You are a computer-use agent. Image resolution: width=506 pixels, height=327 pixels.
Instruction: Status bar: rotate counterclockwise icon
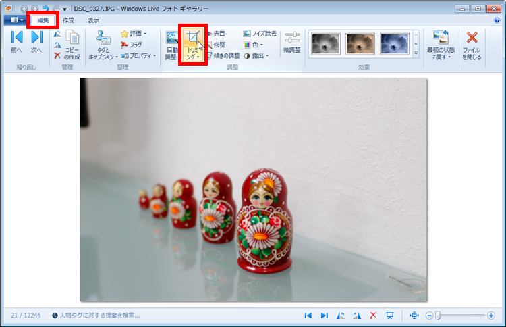coord(341,316)
